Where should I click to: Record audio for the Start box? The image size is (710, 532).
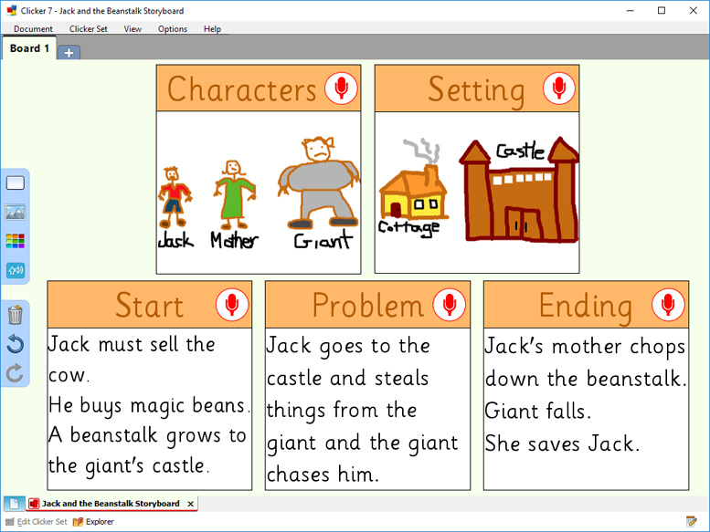tap(232, 304)
